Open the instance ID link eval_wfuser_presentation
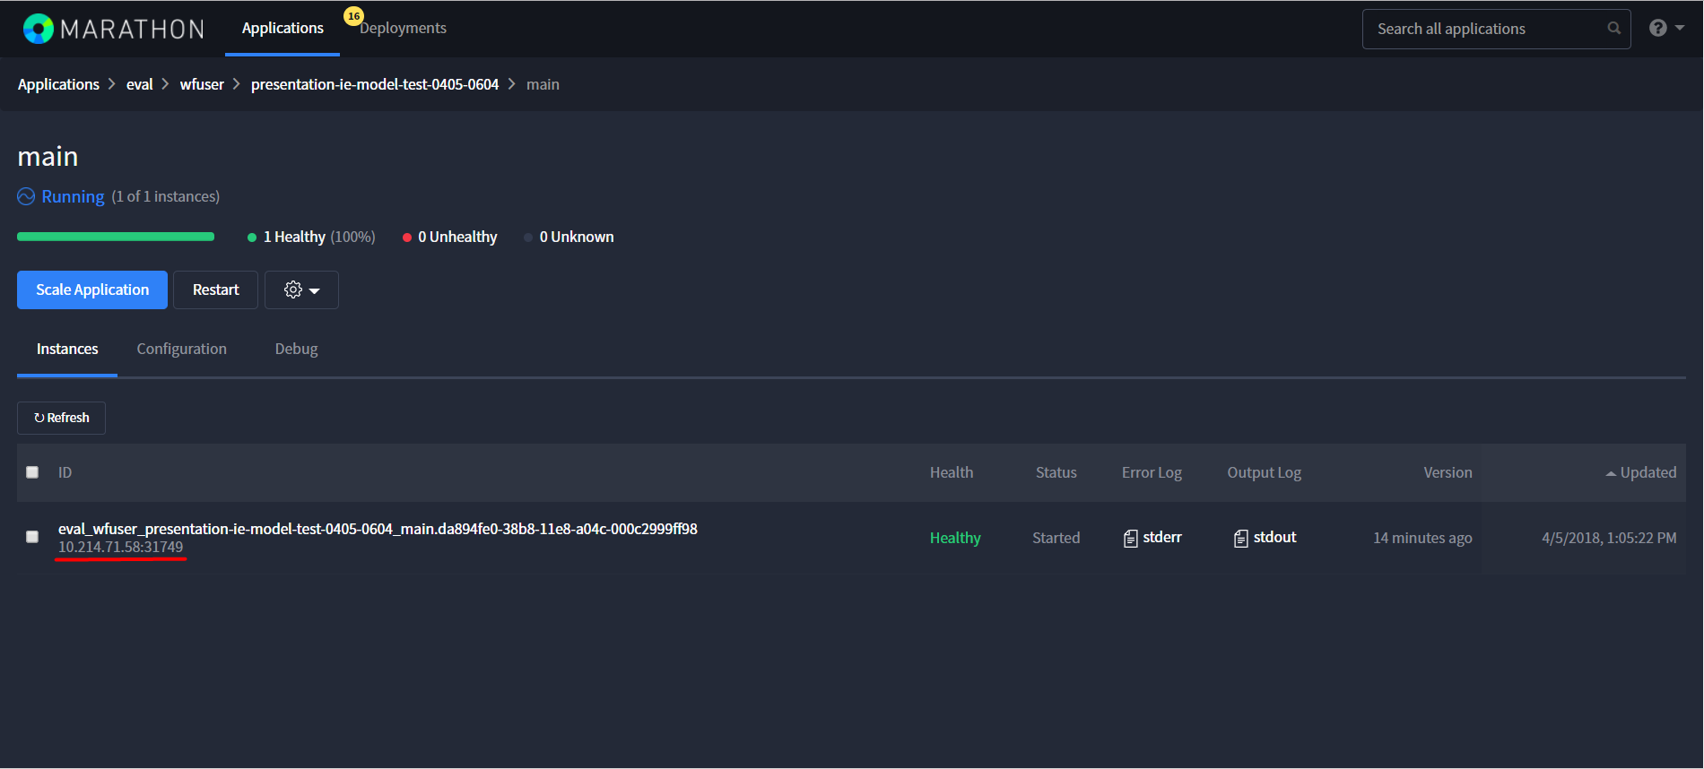This screenshot has height=769, width=1704. click(x=378, y=529)
